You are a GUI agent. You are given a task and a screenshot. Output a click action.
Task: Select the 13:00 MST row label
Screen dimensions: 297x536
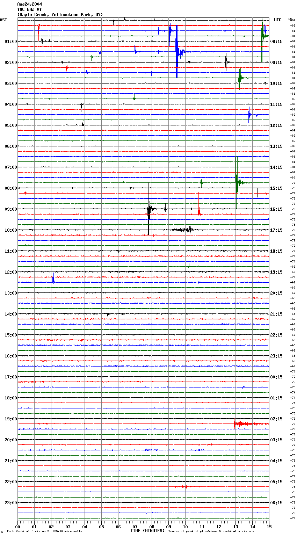click(11, 293)
